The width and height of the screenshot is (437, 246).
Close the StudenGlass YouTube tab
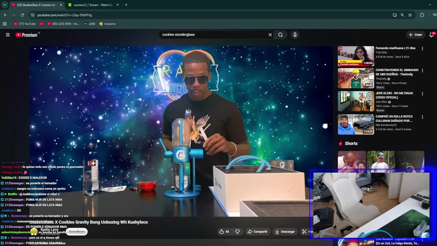point(61,5)
